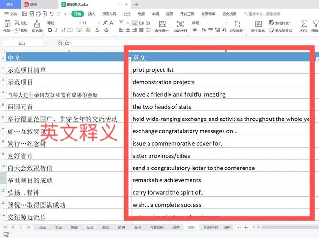319x238 pixels.
Task: Toggle bottom vertical alignment
Action: (135, 23)
